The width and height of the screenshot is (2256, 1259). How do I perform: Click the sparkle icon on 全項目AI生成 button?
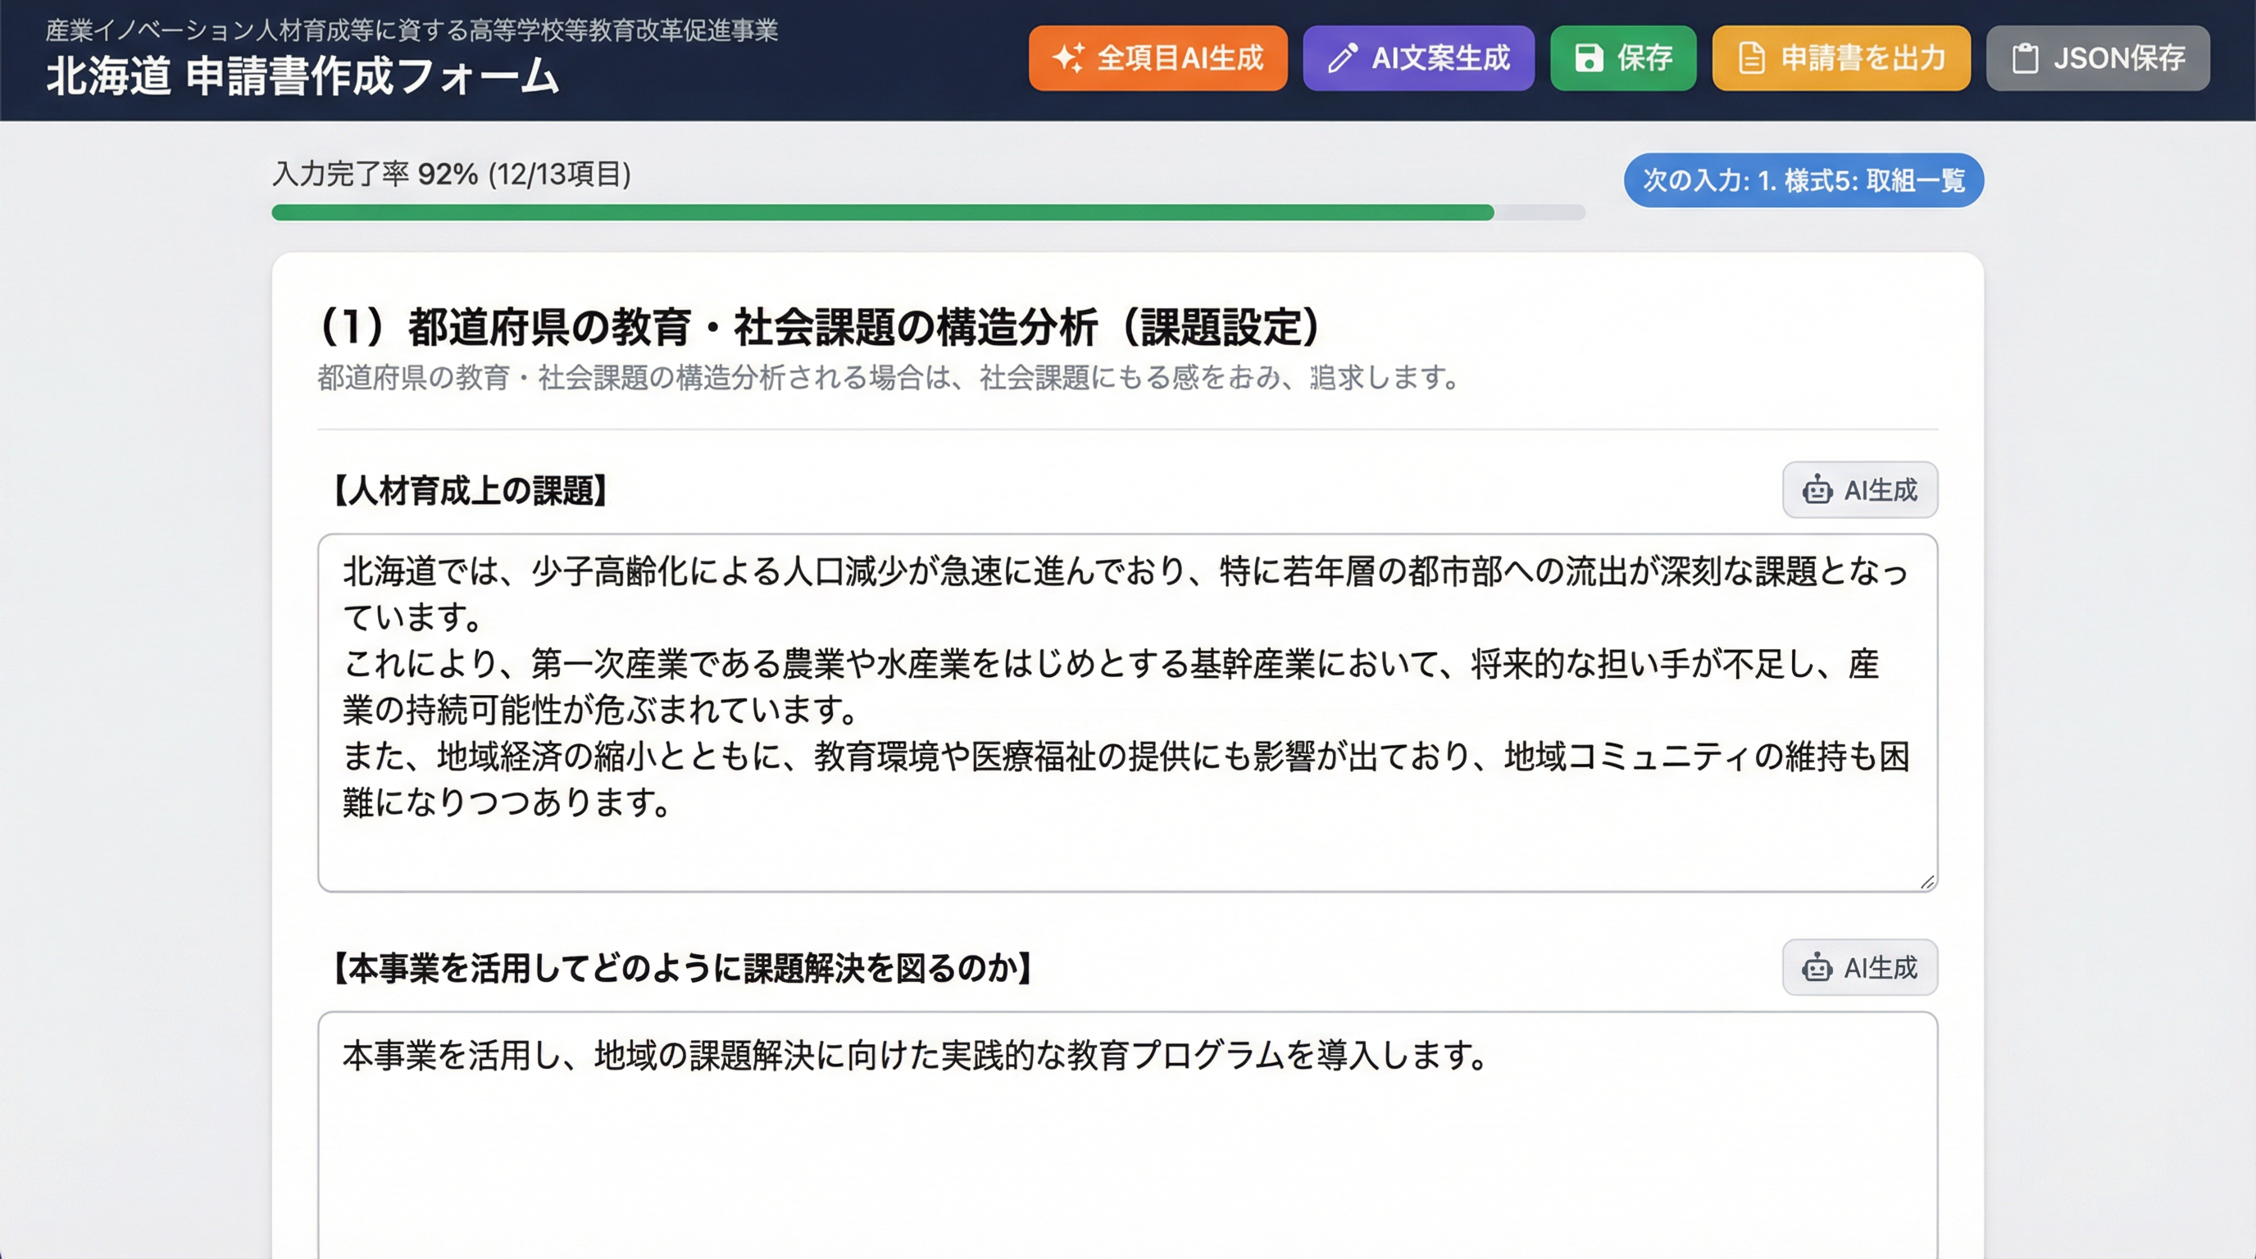click(x=1070, y=57)
